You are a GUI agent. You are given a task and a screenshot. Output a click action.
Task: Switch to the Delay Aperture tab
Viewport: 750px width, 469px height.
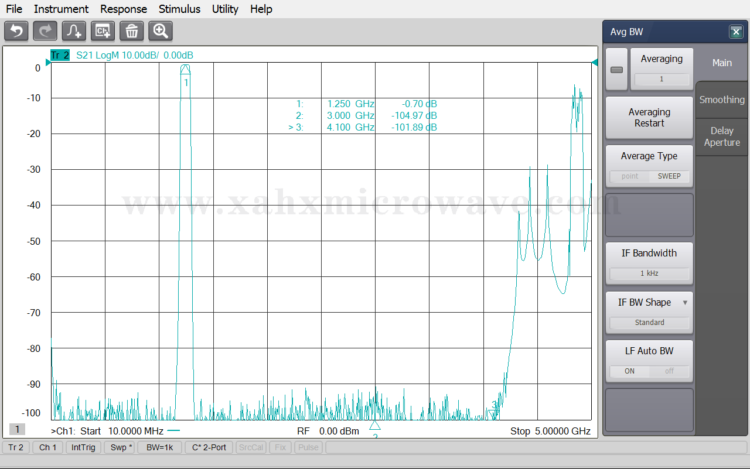coord(722,136)
